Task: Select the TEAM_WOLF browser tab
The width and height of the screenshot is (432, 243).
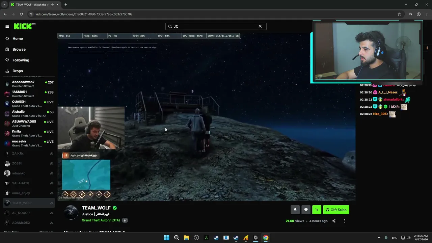Action: tap(34, 4)
